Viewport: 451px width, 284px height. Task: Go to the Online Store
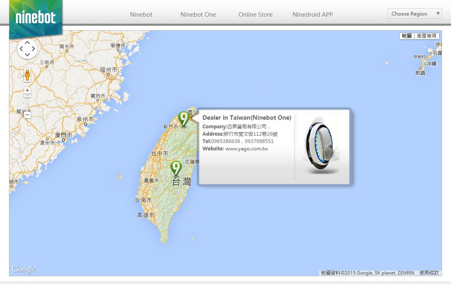[x=255, y=15]
